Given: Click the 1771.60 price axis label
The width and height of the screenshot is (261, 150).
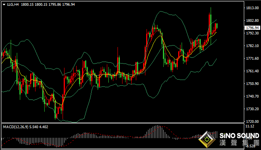Looking at the screenshot, I should point(252,59).
